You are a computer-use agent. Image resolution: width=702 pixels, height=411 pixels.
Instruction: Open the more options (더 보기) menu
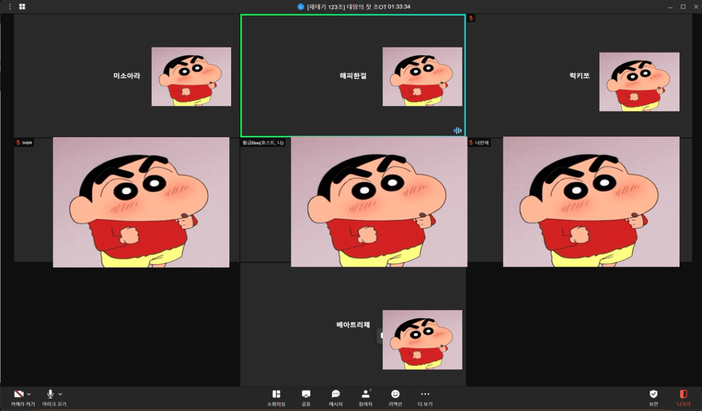[425, 398]
